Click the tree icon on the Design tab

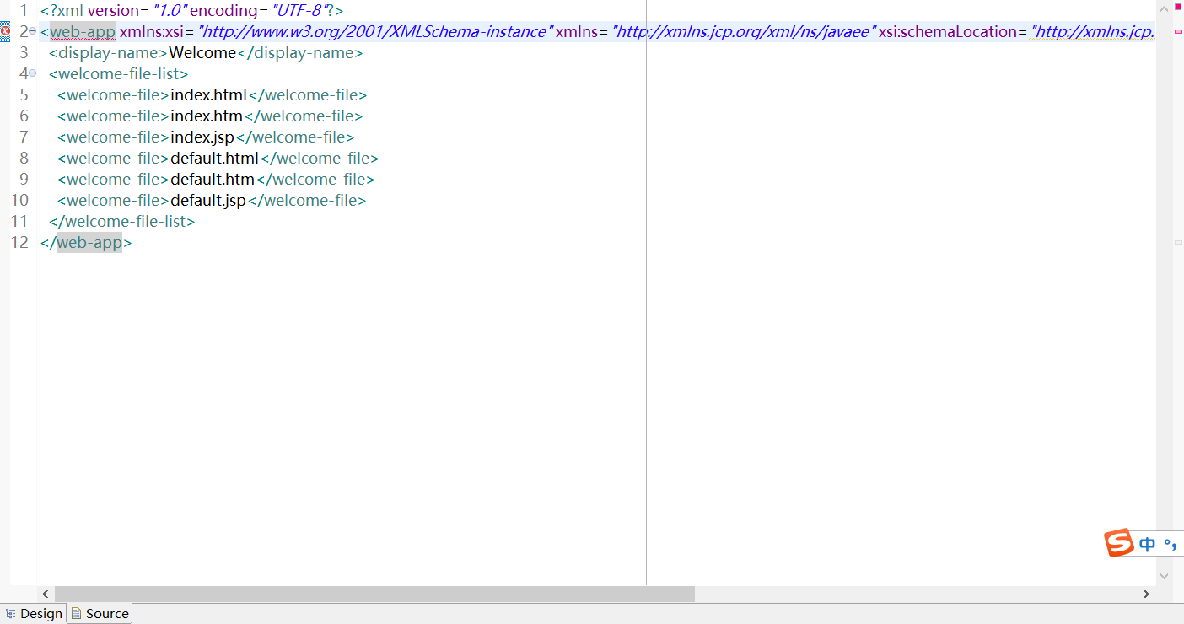click(10, 613)
